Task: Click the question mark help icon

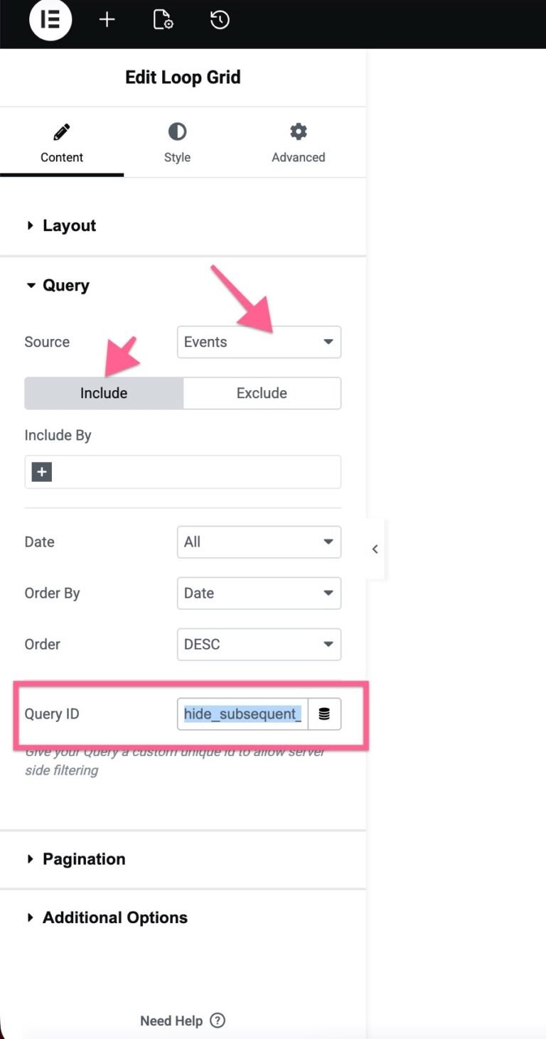Action: (x=217, y=1021)
